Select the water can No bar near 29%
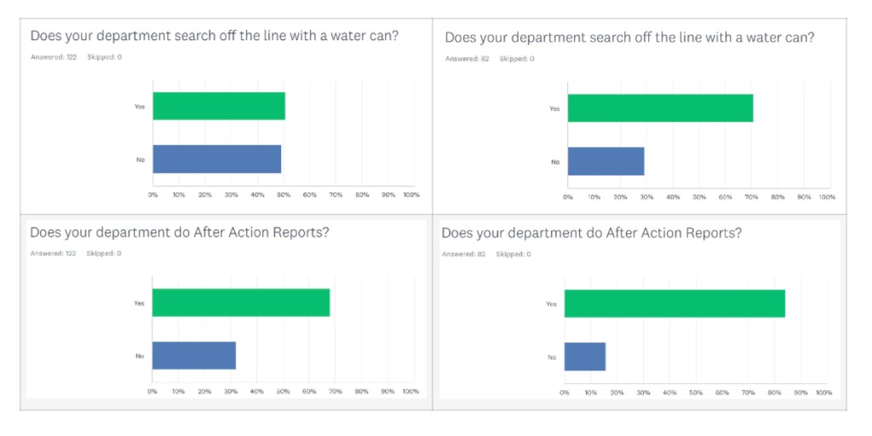The width and height of the screenshot is (872, 436). click(x=605, y=161)
